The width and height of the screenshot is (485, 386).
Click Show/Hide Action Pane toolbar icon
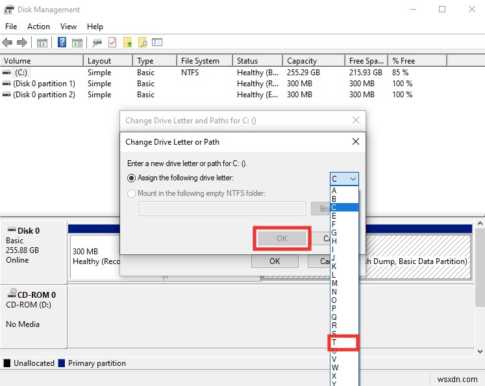tap(77, 43)
